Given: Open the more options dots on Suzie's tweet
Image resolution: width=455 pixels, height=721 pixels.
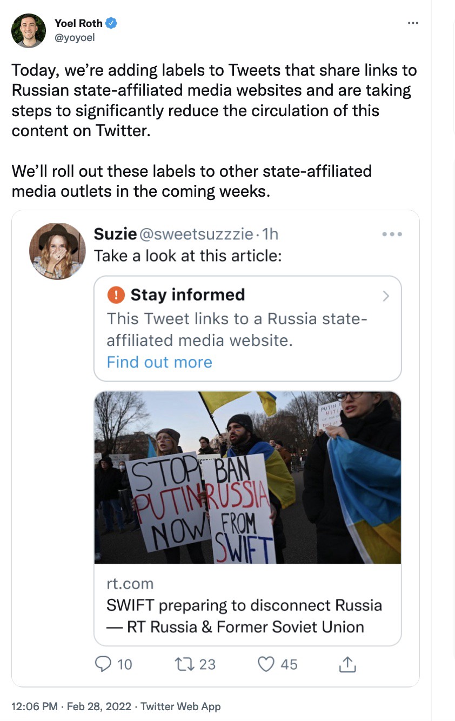Looking at the screenshot, I should [x=392, y=234].
